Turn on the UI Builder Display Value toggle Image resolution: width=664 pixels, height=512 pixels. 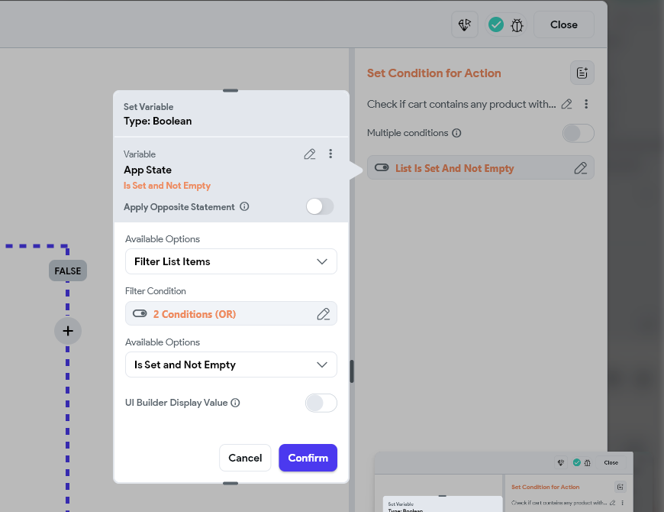[x=321, y=403]
